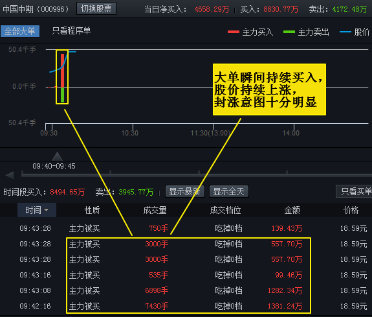Click the time range slider track
This screenshot has height=317, width=372.
(197, 175)
